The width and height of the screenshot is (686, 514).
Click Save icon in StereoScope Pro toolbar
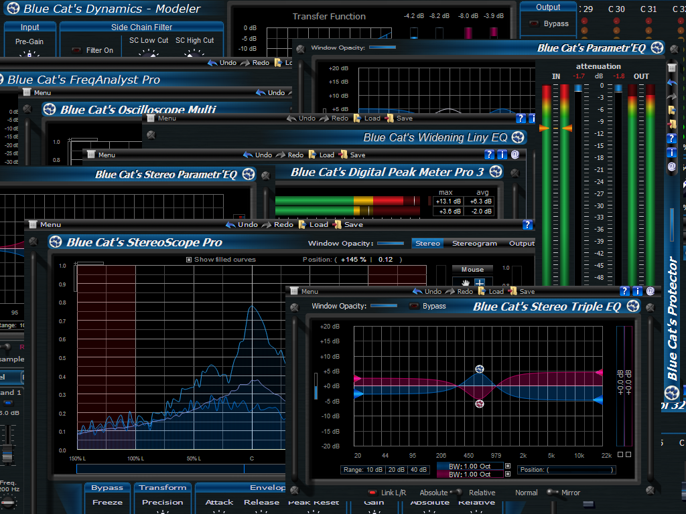(x=337, y=225)
